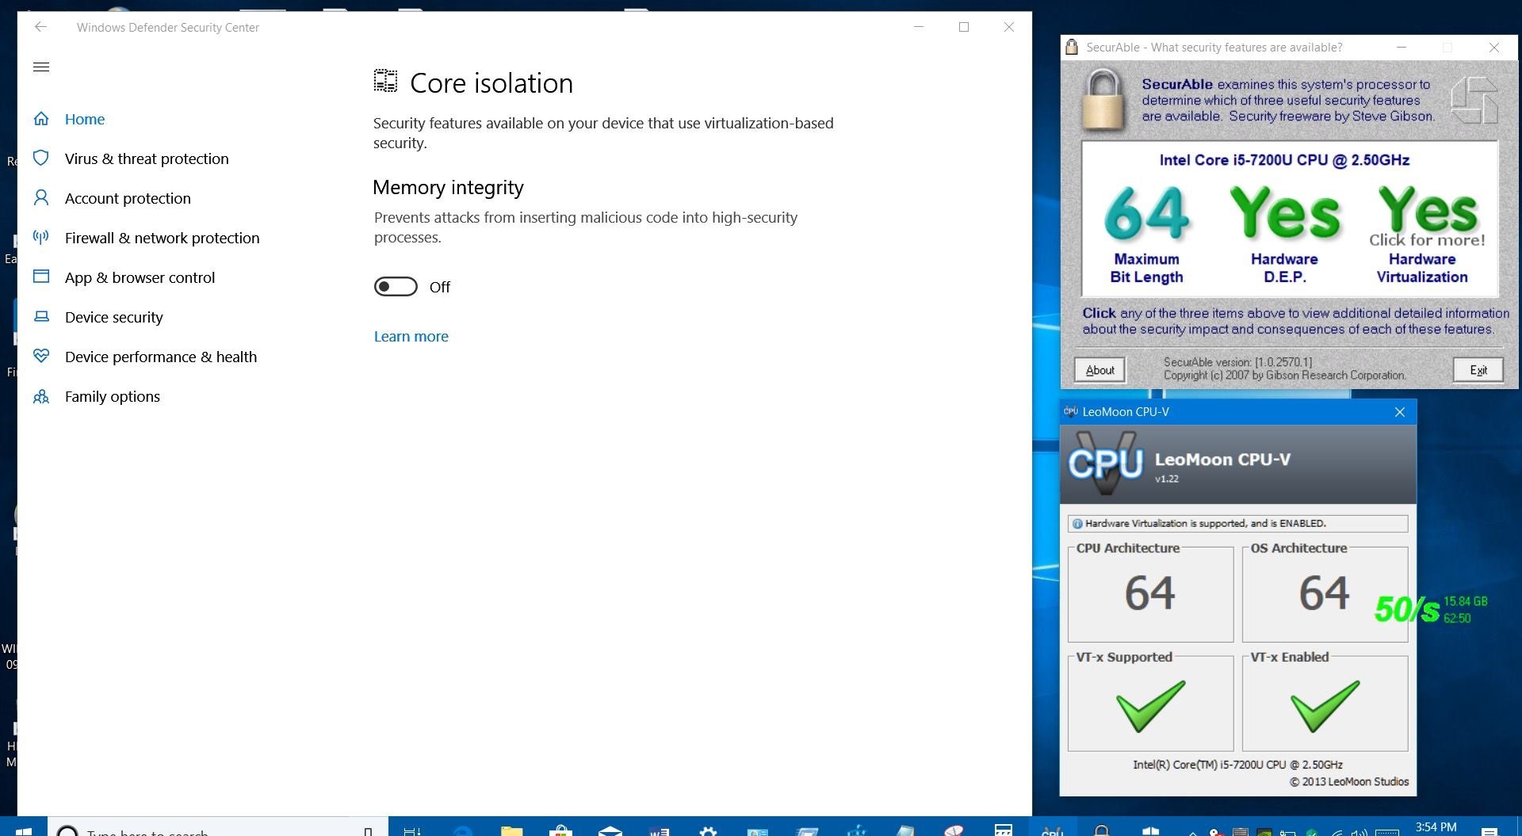1522x836 pixels.
Task: Click the VT-x Enabled green checkmark
Action: 1325,706
